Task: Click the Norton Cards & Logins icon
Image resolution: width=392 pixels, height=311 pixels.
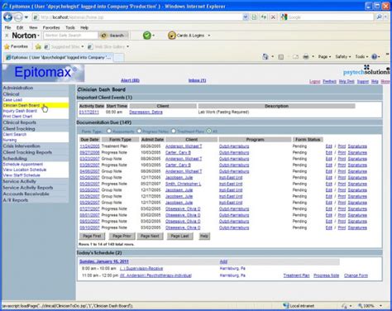Action: pos(172,36)
